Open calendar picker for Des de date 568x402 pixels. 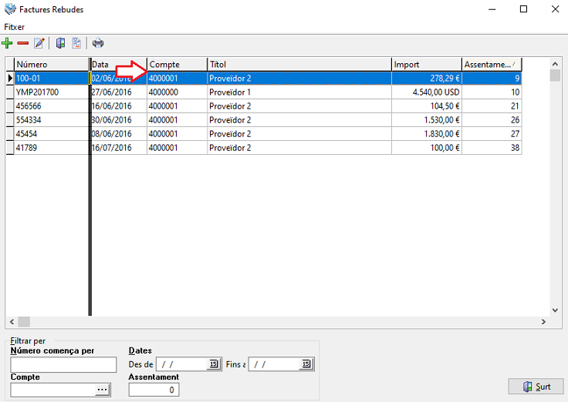tap(214, 363)
